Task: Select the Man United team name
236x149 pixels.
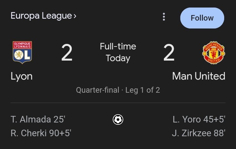Action: click(199, 76)
